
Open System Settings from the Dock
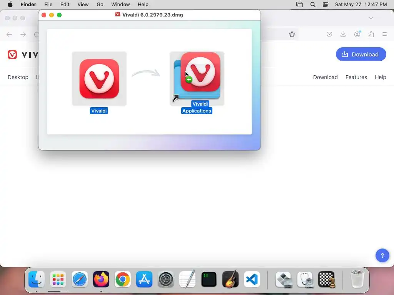(166, 279)
